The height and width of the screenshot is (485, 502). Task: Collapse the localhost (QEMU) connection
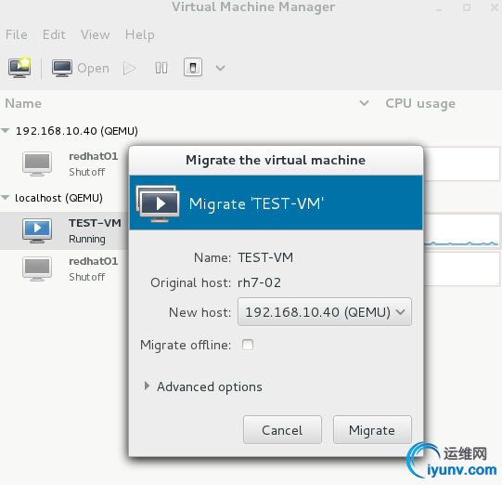(x=6, y=198)
